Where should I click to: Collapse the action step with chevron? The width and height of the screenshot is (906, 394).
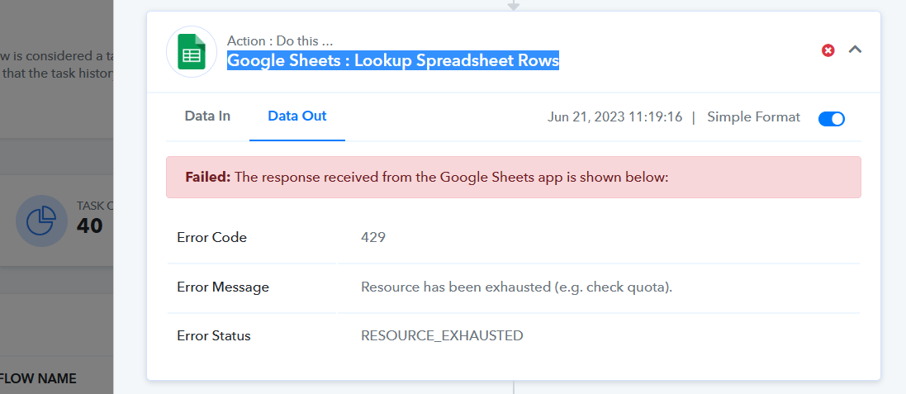click(x=855, y=50)
